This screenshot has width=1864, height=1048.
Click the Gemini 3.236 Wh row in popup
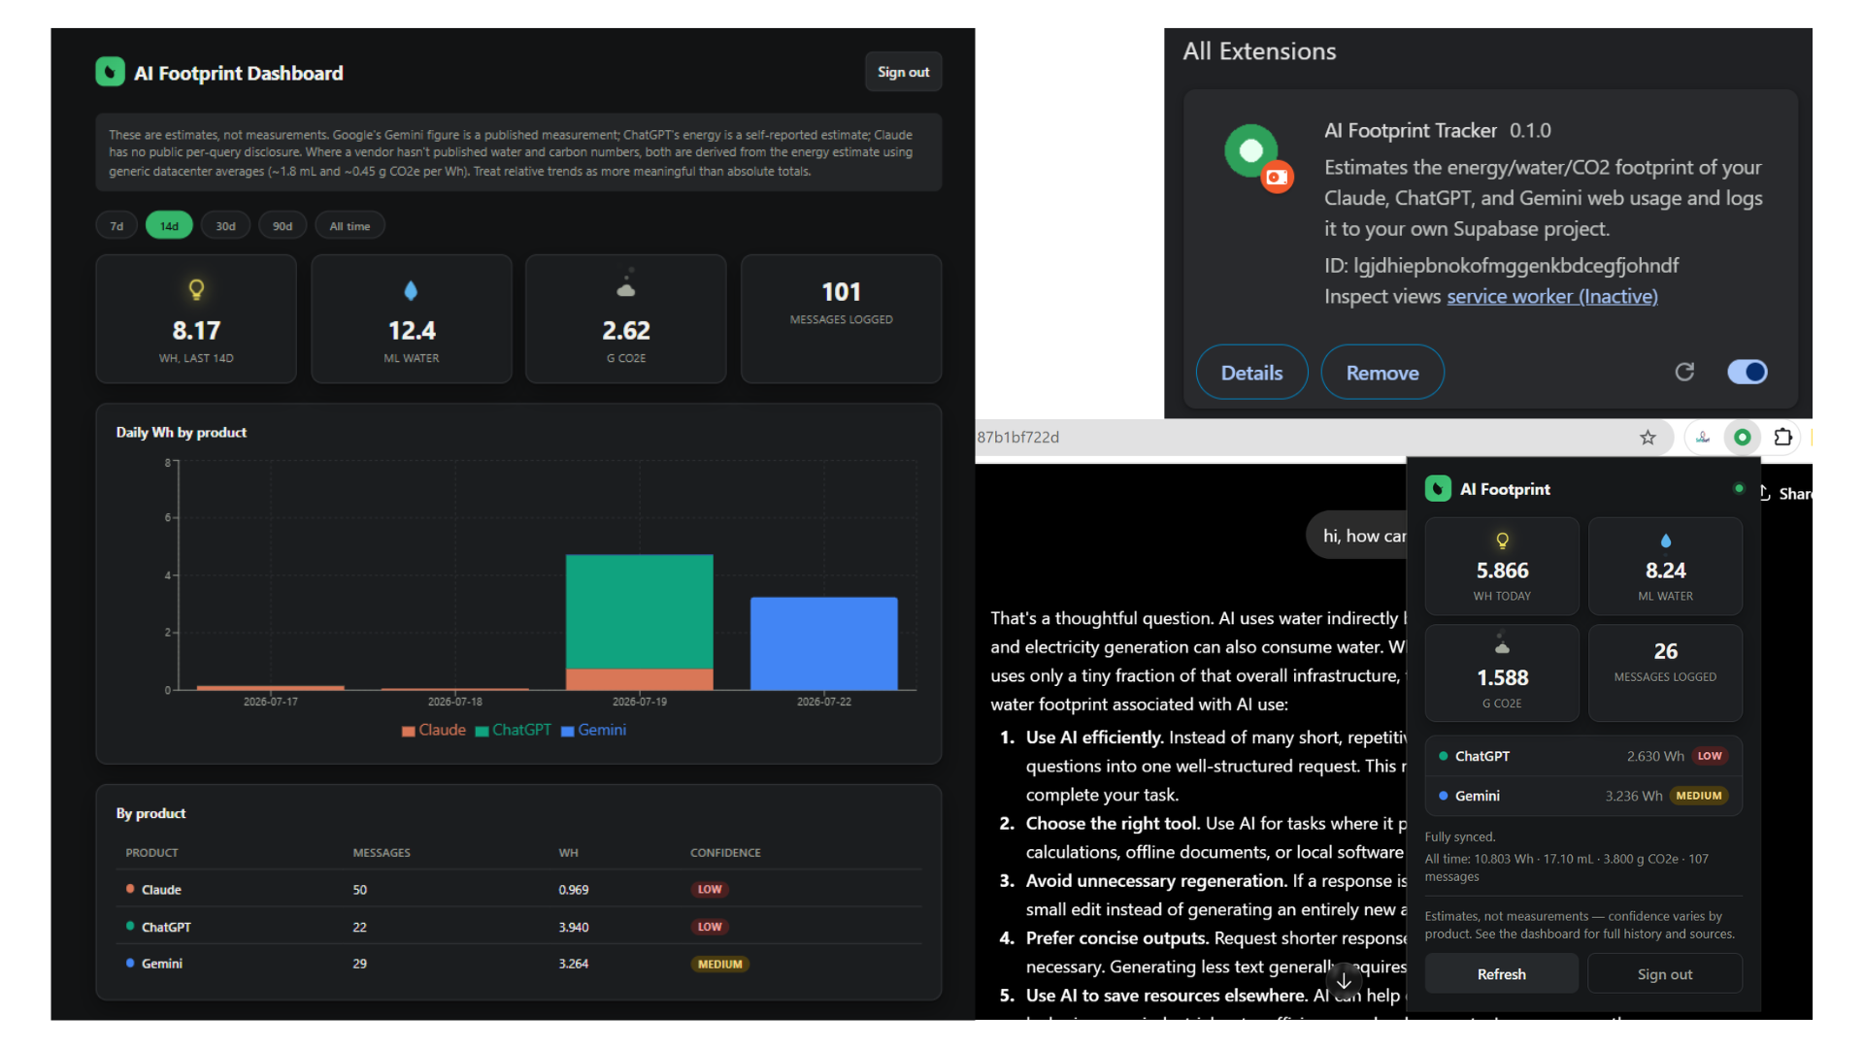[x=1583, y=796]
